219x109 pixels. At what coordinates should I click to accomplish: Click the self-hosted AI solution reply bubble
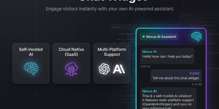pos(168,98)
